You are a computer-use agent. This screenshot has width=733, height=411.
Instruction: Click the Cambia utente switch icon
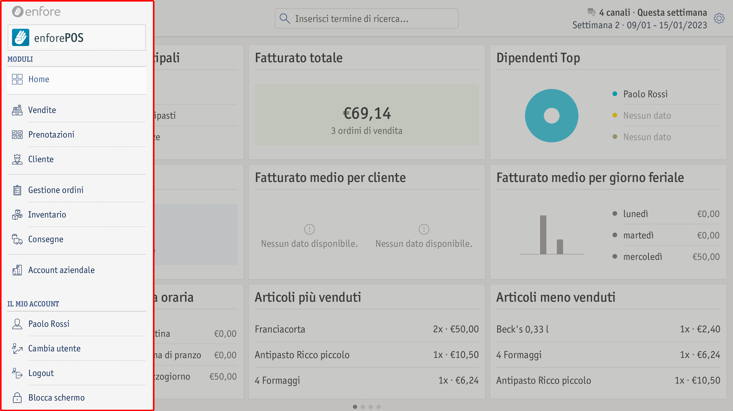[17, 348]
